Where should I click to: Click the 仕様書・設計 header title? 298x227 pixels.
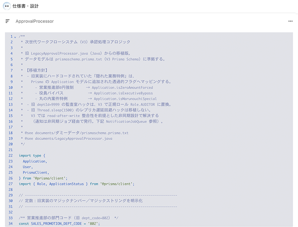pos(25,6)
